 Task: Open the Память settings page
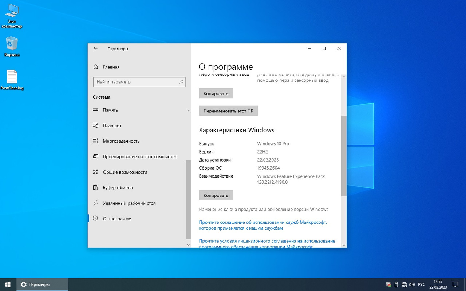pyautogui.click(x=139, y=110)
